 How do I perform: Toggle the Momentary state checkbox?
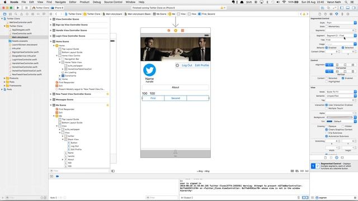coord(327,27)
